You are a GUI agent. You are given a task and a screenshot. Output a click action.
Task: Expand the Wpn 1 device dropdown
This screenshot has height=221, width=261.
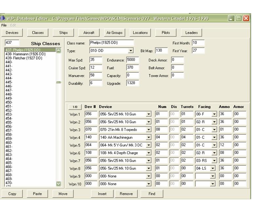pos(149,114)
